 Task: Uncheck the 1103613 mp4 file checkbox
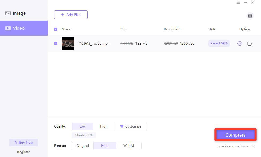tap(56, 43)
